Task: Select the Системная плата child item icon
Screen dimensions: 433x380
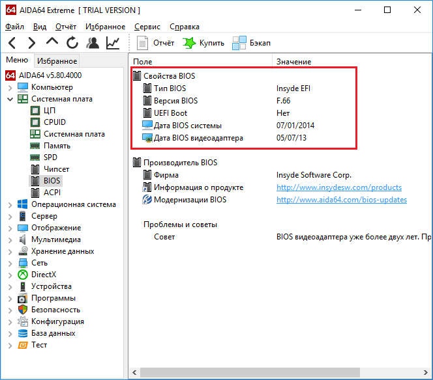Action: [35, 134]
